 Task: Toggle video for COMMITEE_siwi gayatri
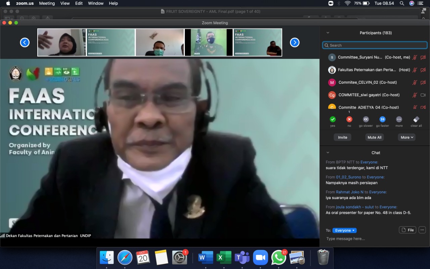423,95
